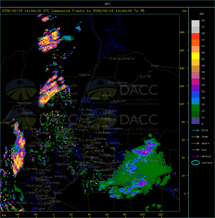The image size is (215, 218).
Task: Click the 100 km vertical axis label
Action: pyautogui.click(x=182, y=104)
